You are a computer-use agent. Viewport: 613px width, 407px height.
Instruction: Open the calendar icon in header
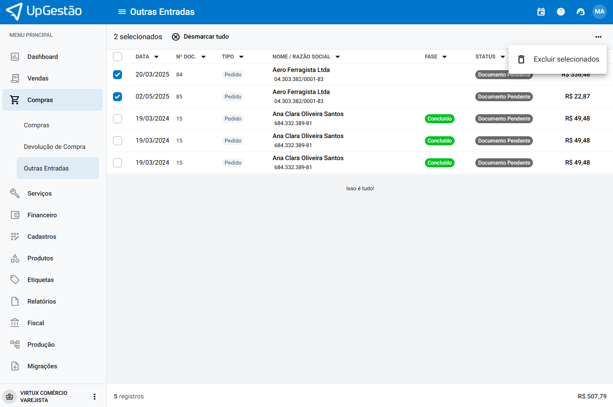pyautogui.click(x=541, y=12)
